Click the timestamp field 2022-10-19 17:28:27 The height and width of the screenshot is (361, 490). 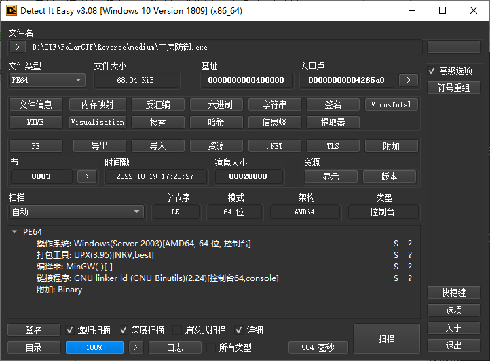pyautogui.click(x=155, y=176)
